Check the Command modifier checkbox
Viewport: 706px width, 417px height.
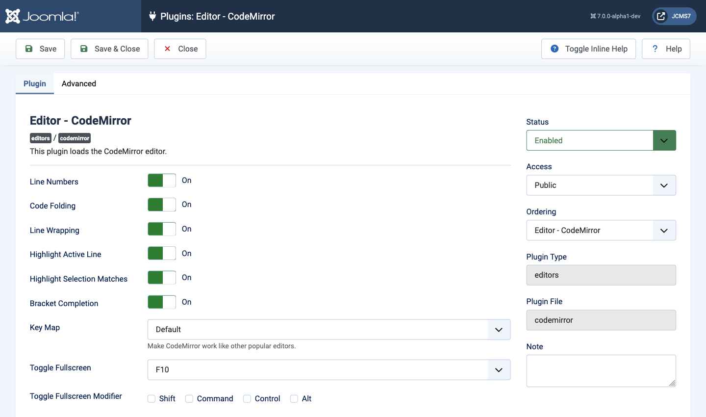coord(189,399)
